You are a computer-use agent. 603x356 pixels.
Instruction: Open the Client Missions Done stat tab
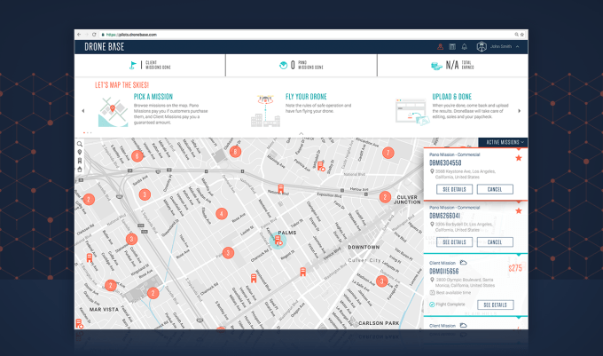click(x=150, y=65)
